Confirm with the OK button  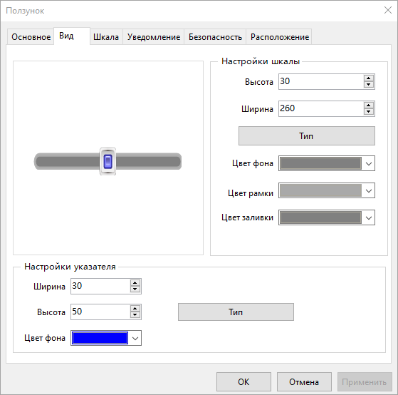(243, 381)
